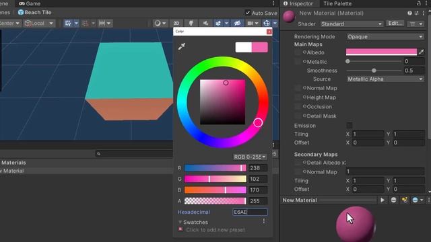Open the Rendering Mode Opaque dropdown
This screenshot has height=242, width=431.
(x=385, y=36)
